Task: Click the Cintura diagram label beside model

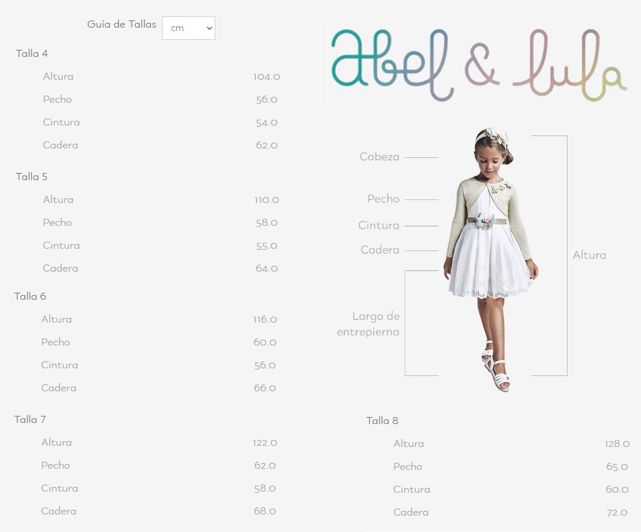Action: (379, 226)
